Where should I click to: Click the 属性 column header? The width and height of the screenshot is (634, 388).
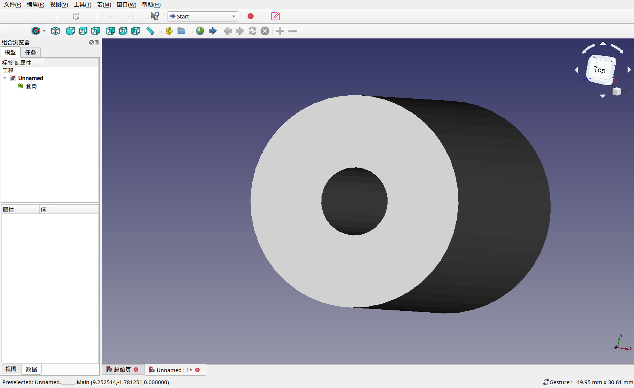point(20,209)
